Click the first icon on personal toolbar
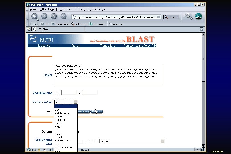The height and width of the screenshot is (154, 231). point(34,24)
